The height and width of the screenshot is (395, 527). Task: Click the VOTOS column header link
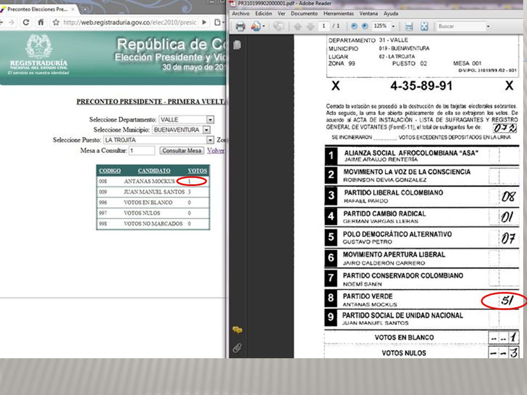(x=197, y=171)
